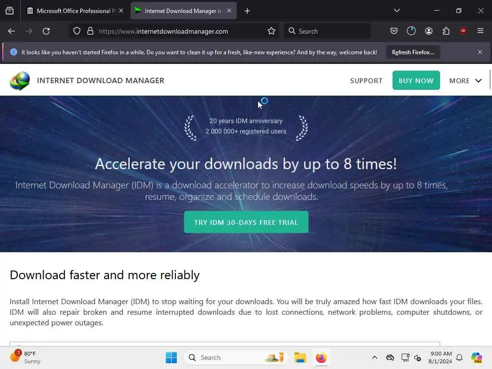Open the circular clock extension icon
The height and width of the screenshot is (369, 492).
411,31
